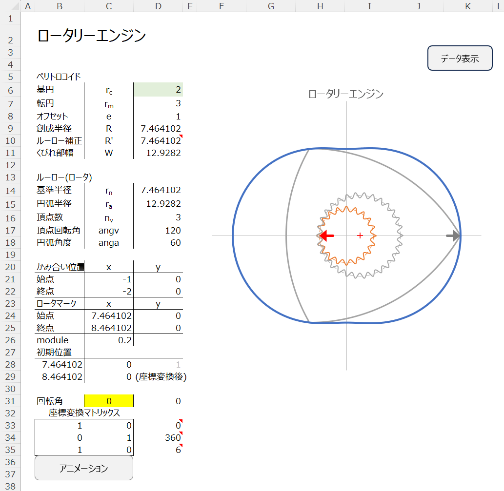
Task: Select the ルーロー補正 R' value cell
Action: (158, 140)
